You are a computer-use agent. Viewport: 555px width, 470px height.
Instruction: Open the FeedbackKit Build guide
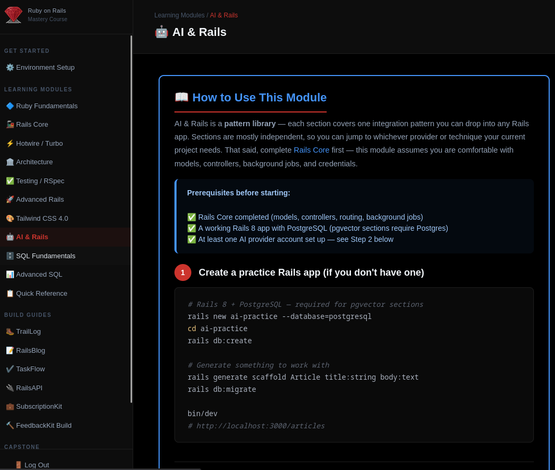pyautogui.click(x=65, y=425)
